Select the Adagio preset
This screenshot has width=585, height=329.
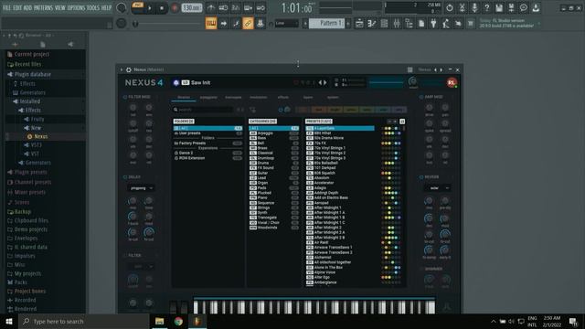coord(340,188)
